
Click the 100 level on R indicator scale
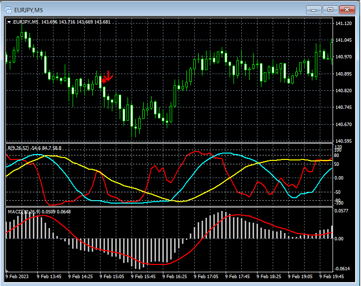337,151
